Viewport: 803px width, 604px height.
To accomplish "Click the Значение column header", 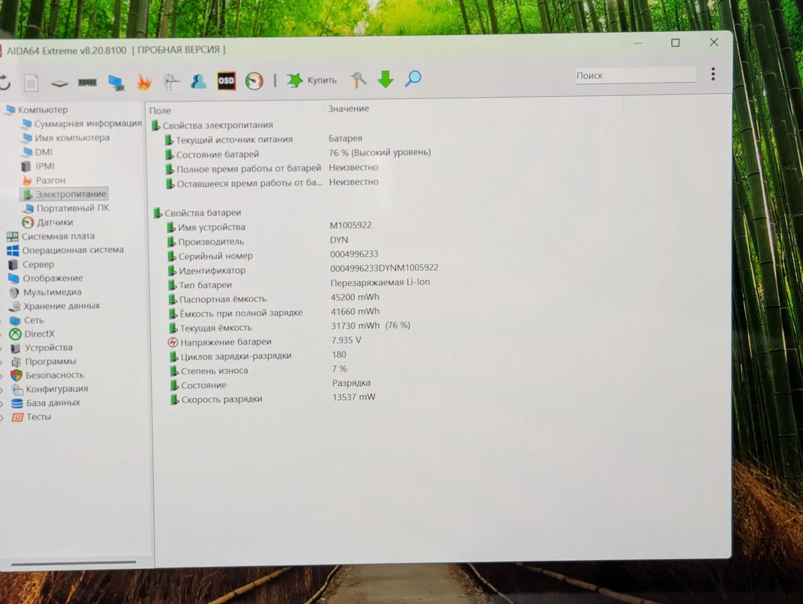I will (x=348, y=108).
